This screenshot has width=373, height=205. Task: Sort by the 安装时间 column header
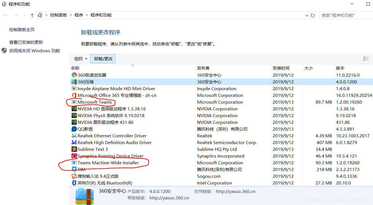tap(287, 68)
